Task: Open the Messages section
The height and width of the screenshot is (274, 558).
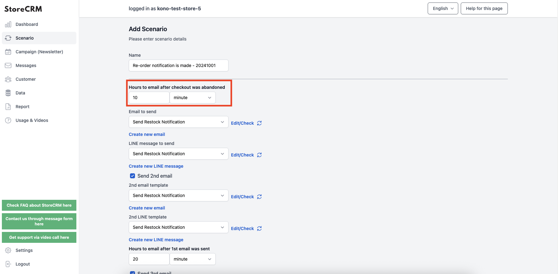Action: (x=39, y=65)
